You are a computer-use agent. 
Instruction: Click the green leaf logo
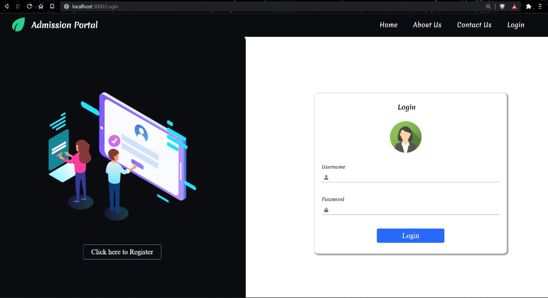18,24
